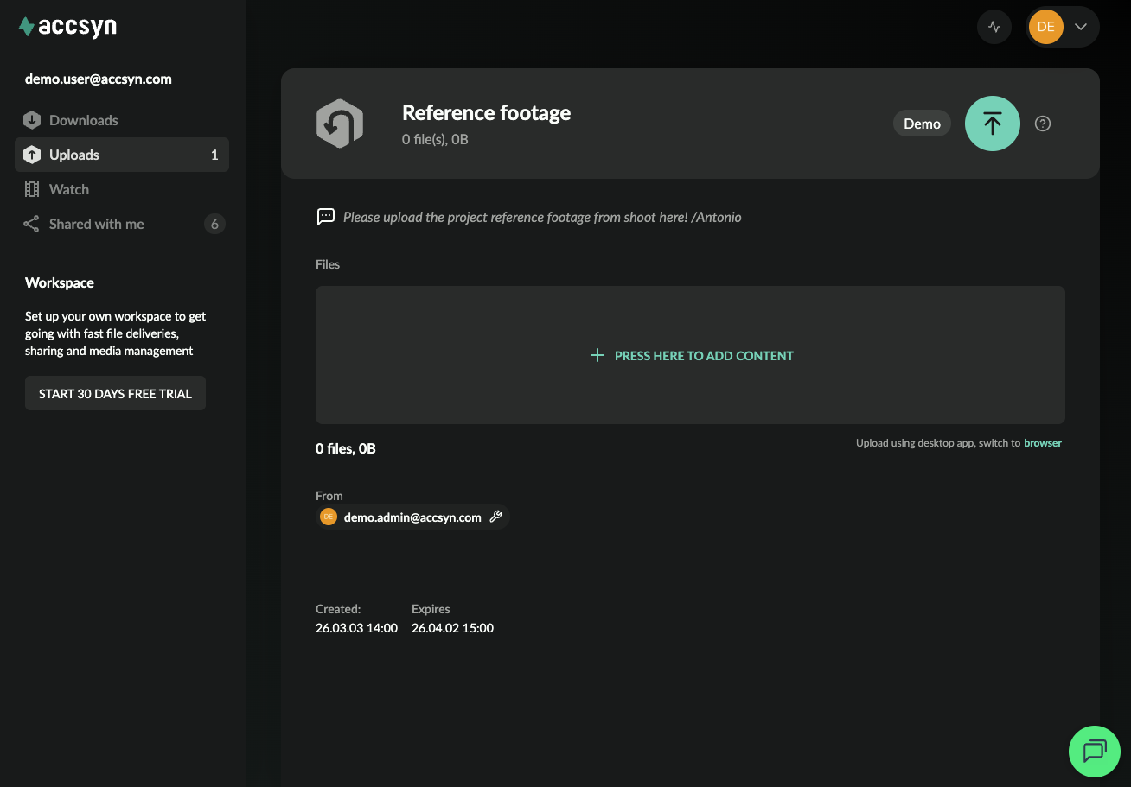
Task: Click the DE user avatar
Action: click(1045, 27)
